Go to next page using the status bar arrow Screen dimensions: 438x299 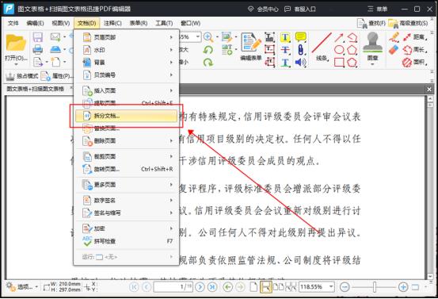[200, 286]
